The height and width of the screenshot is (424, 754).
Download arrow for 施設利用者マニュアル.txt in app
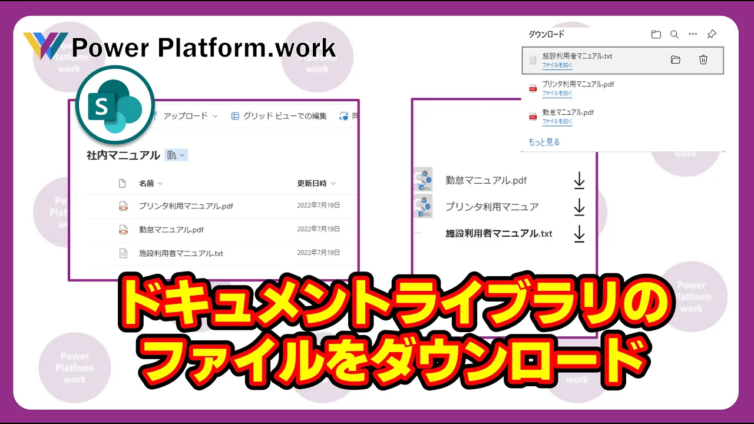point(579,234)
